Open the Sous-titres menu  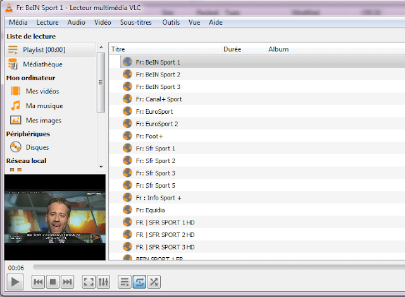point(136,22)
